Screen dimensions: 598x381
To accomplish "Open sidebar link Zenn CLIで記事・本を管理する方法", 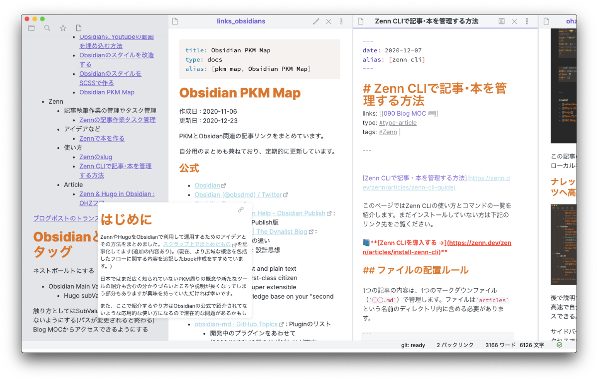I will point(115,171).
